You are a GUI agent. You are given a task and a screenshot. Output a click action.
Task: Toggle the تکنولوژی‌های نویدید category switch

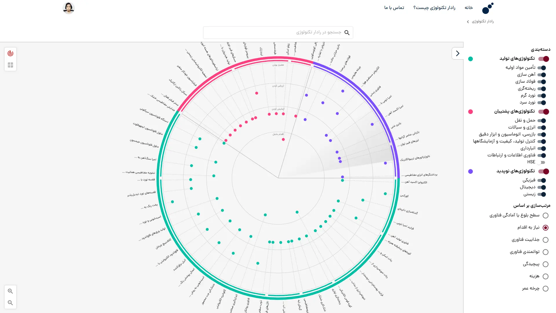[544, 171]
